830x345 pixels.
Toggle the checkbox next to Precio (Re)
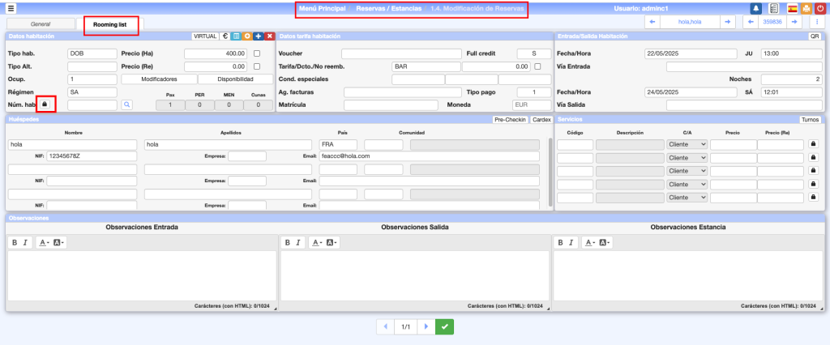(x=257, y=66)
